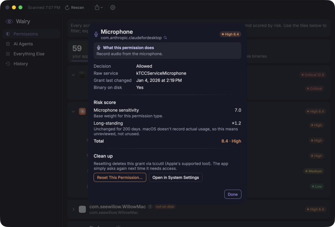Click the Long-standing risk factor label
This screenshot has width=335, height=227.
[108, 123]
